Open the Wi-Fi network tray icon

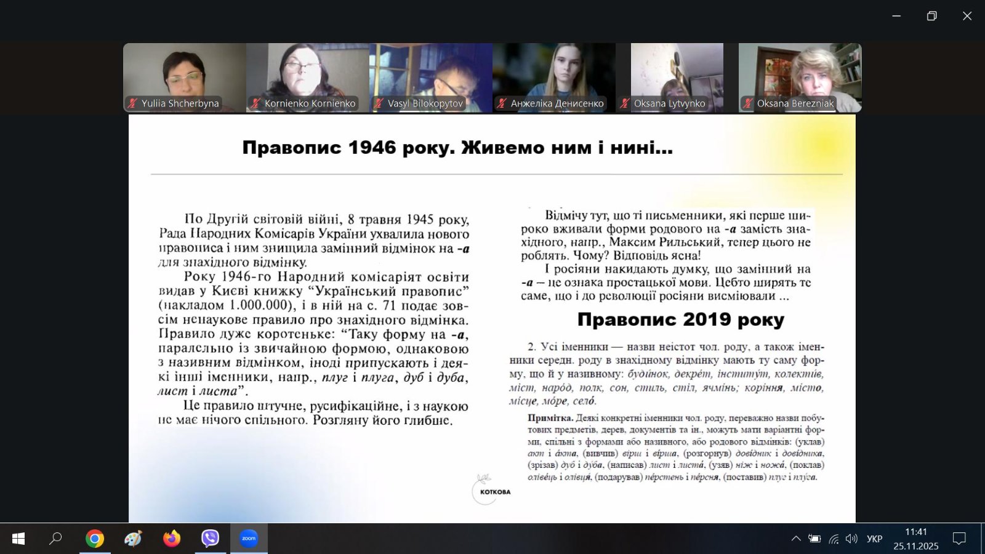tap(834, 539)
